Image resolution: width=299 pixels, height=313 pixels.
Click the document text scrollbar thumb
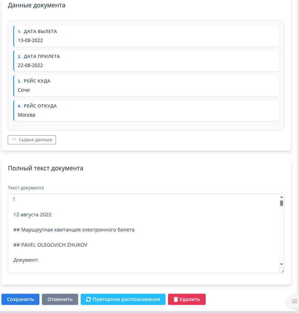tap(281, 203)
